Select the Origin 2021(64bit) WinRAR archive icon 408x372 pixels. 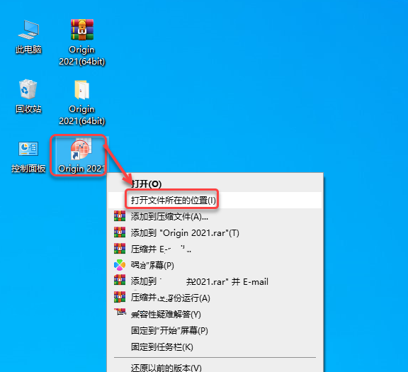pyautogui.click(x=82, y=43)
